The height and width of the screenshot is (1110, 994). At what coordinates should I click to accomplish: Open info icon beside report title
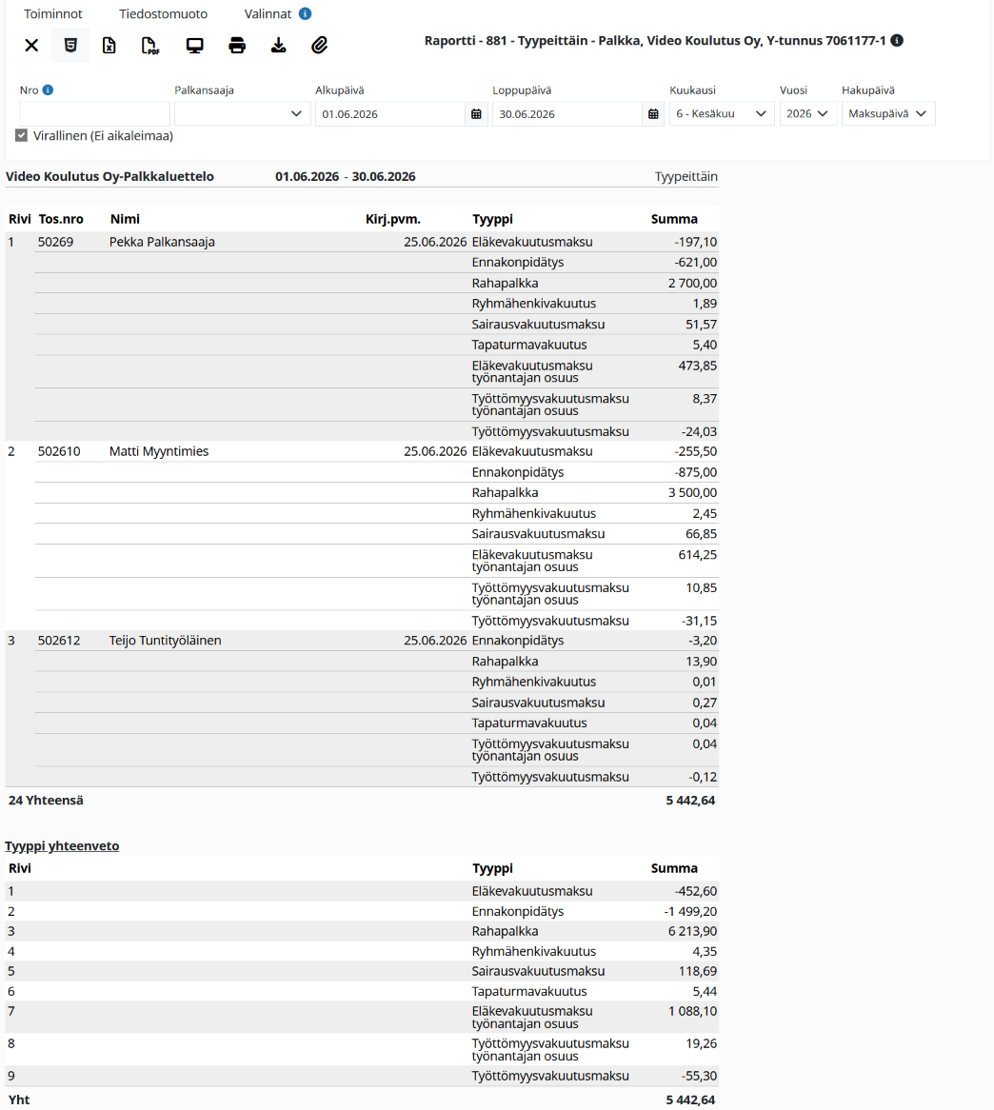tap(897, 40)
